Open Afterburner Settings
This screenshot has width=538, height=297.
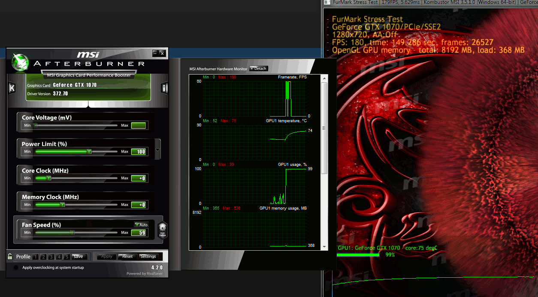[x=148, y=256]
